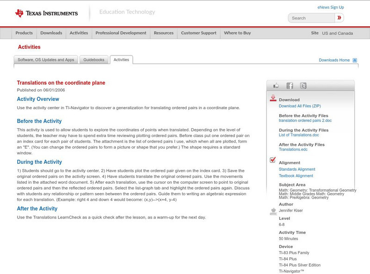Open Translations.edc file link

point(293,149)
